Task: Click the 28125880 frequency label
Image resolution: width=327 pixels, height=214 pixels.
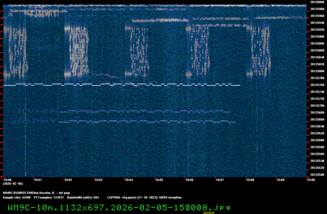Action: [317, 44]
